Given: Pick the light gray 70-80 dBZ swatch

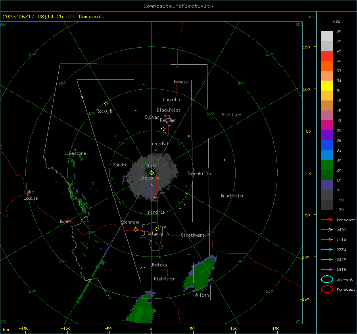Looking at the screenshot, I should click(x=327, y=36).
